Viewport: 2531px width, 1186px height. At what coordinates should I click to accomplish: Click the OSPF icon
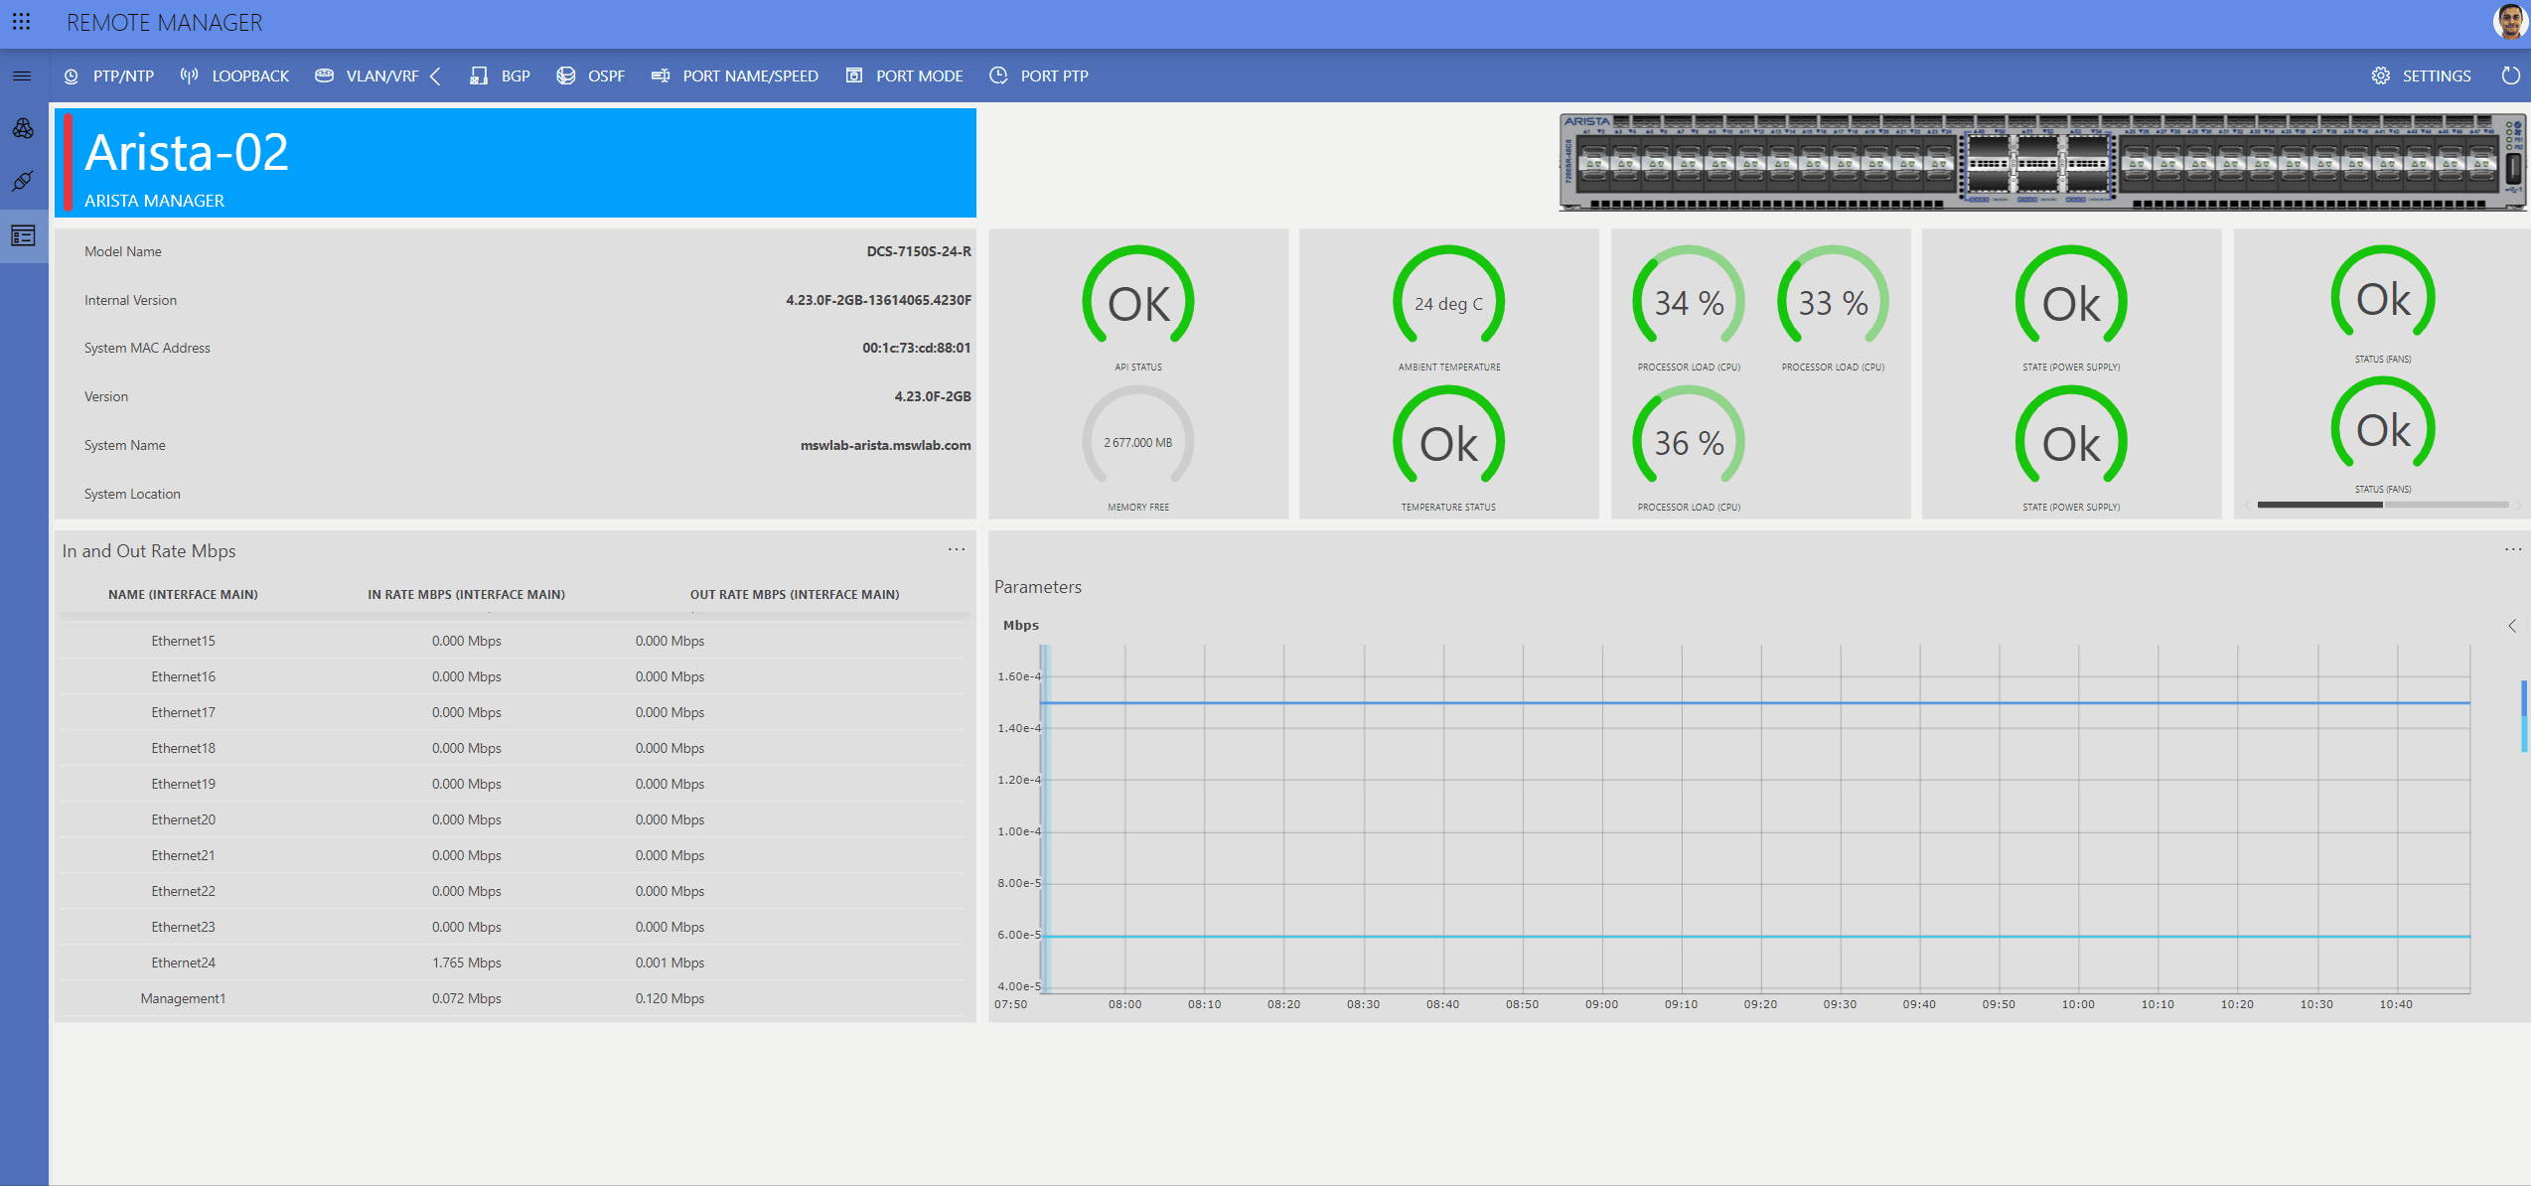[x=566, y=75]
